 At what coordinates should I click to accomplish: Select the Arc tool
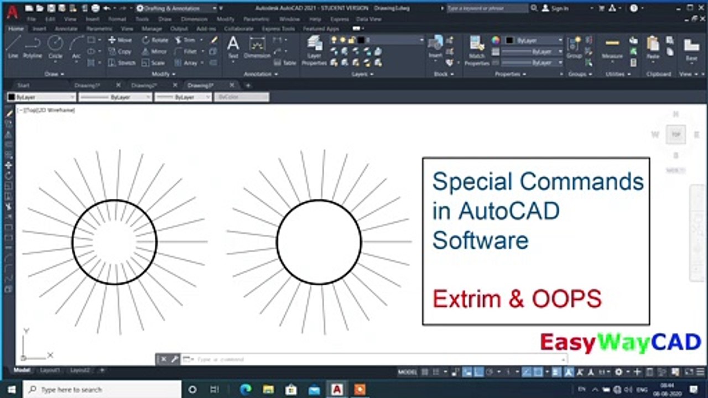click(x=76, y=47)
